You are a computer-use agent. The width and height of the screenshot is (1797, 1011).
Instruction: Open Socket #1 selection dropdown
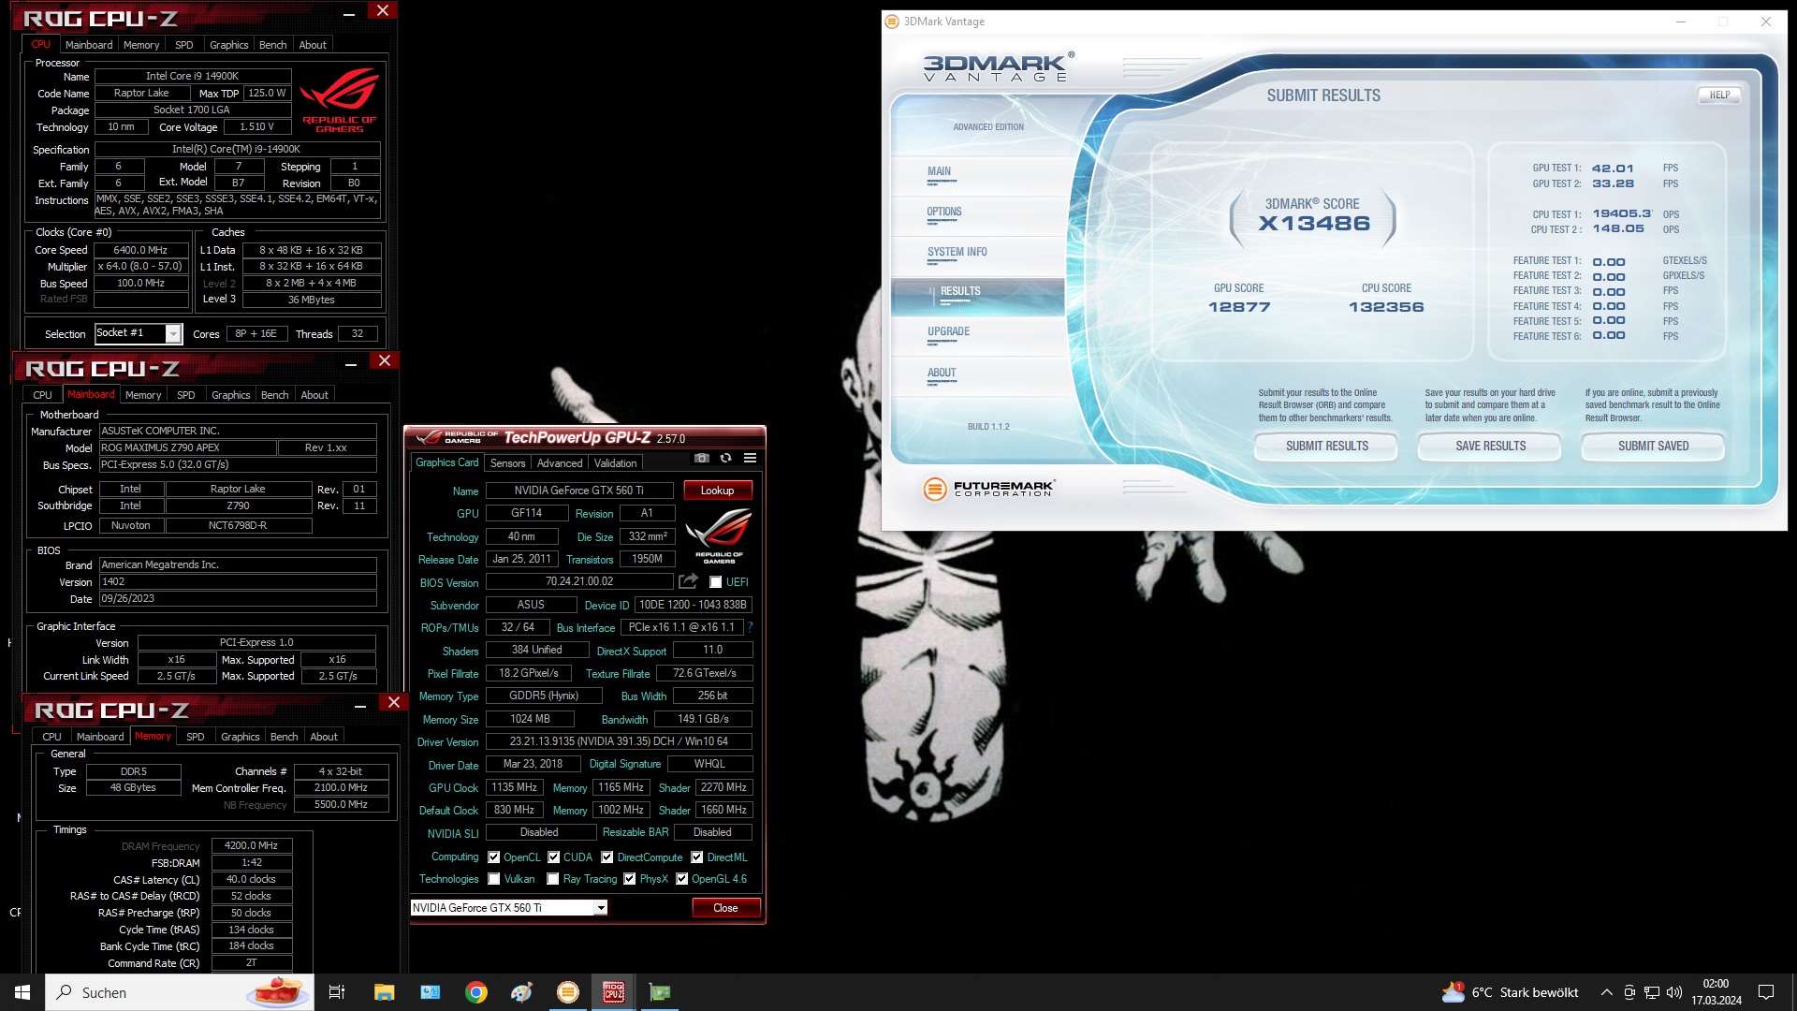[x=139, y=333]
